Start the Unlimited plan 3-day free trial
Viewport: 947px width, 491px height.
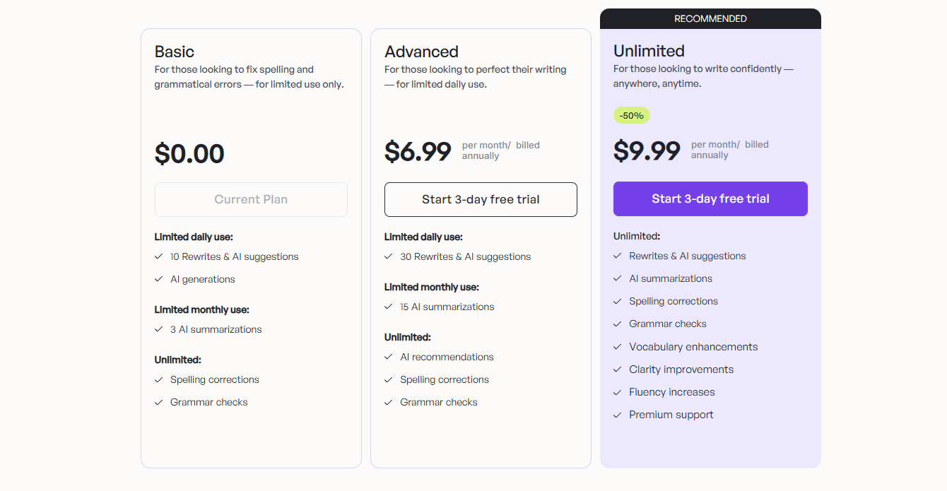[710, 199]
